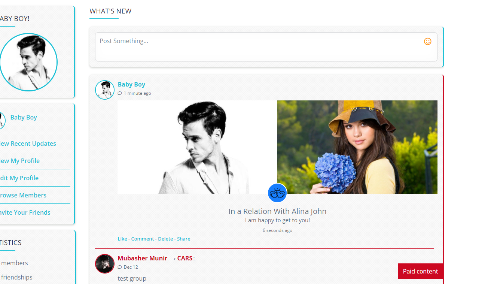Open View Recent Updates in sidebar
Viewport: 494px width, 284px height.
tap(28, 143)
